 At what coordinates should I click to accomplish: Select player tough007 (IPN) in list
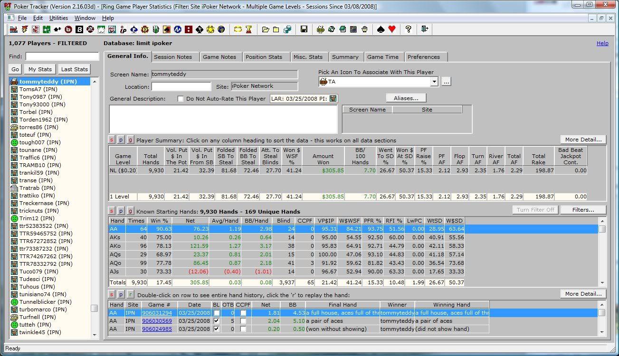pyautogui.click(x=50, y=142)
